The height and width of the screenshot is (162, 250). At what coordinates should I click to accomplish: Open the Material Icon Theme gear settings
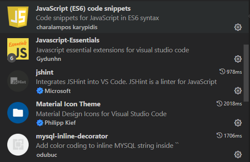tap(238, 123)
